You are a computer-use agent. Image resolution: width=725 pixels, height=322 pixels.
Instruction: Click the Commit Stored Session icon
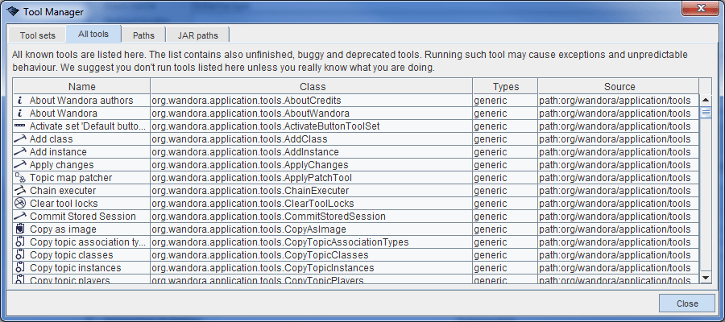(x=19, y=217)
